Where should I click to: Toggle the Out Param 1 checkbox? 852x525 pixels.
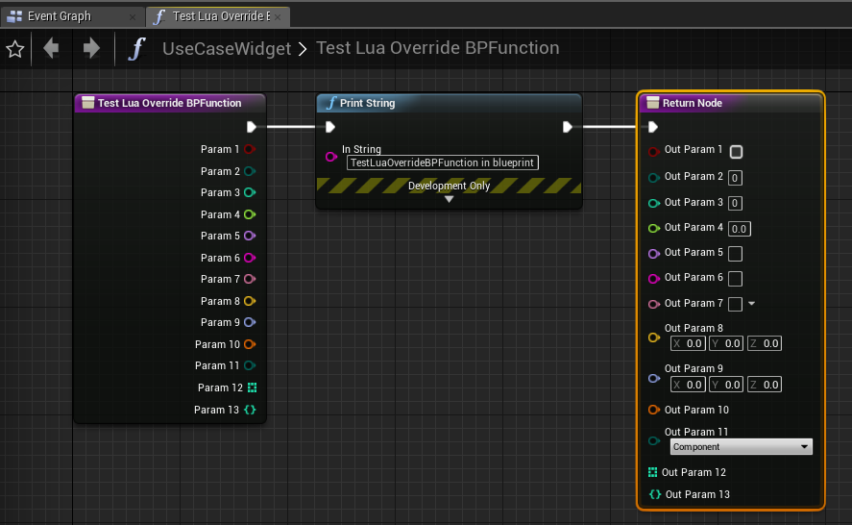click(736, 152)
